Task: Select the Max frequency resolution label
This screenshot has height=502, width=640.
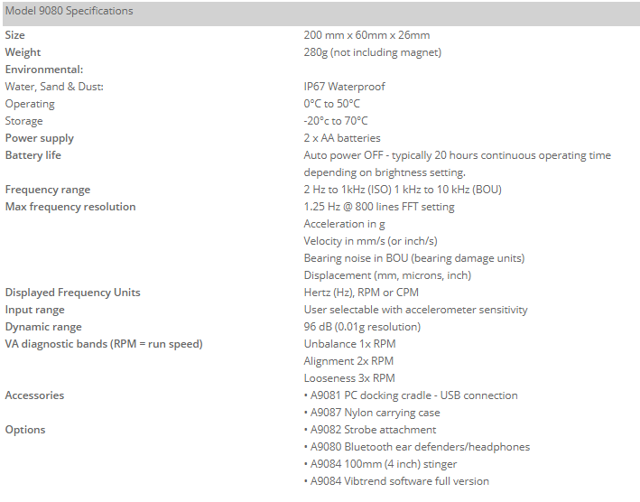Action: point(70,207)
